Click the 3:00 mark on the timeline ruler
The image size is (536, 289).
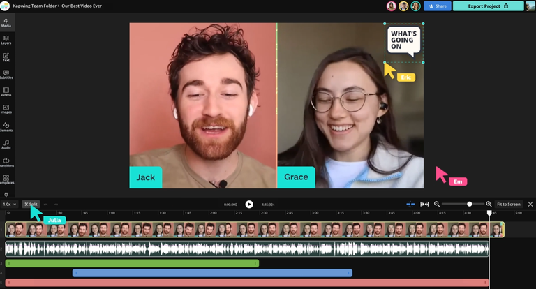coord(315,213)
